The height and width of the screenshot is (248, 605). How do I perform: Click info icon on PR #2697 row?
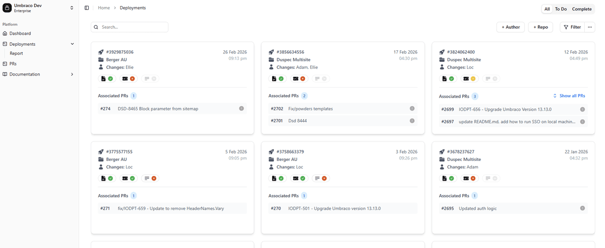pyautogui.click(x=582, y=122)
